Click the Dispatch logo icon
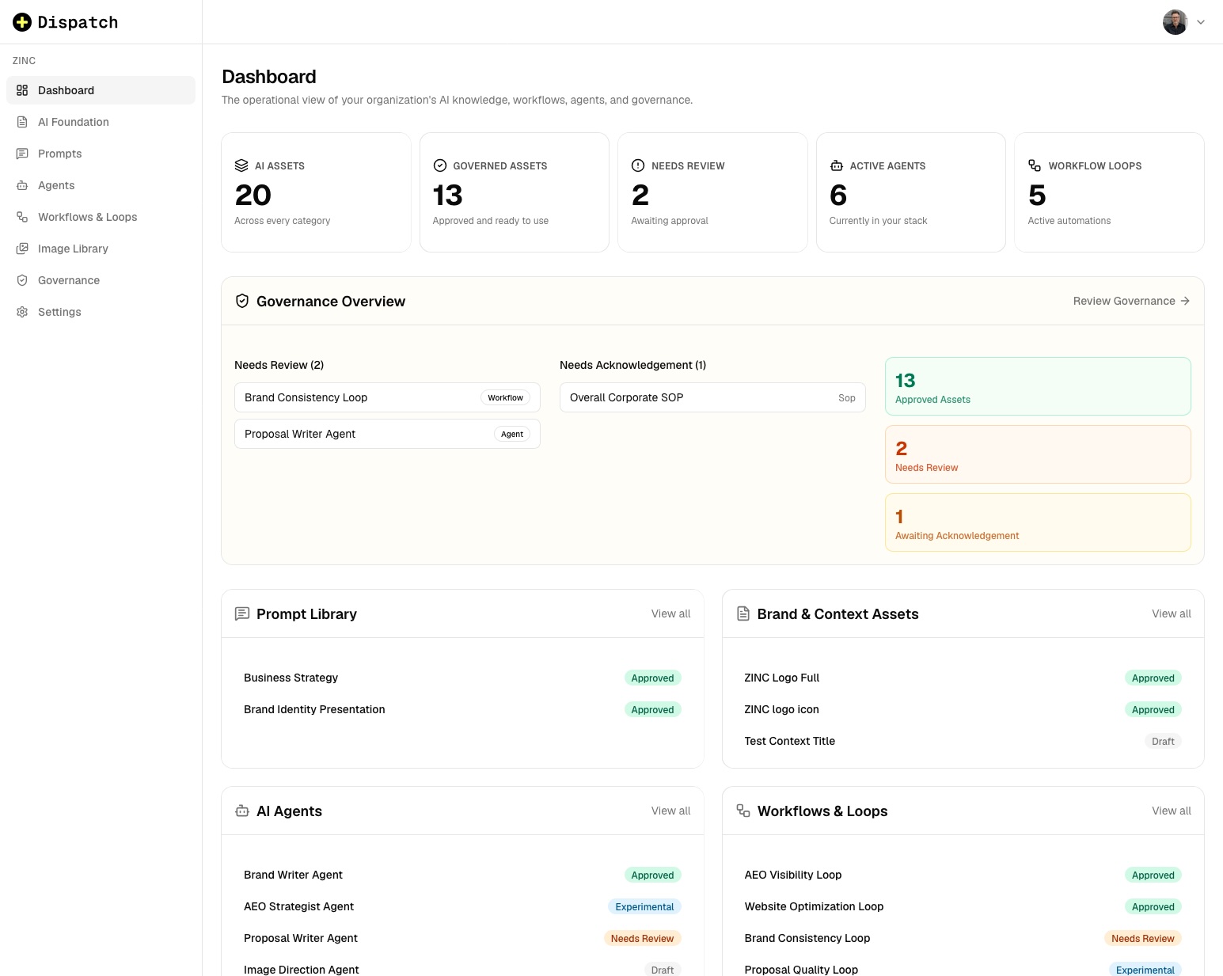This screenshot has height=976, width=1223. click(x=22, y=22)
